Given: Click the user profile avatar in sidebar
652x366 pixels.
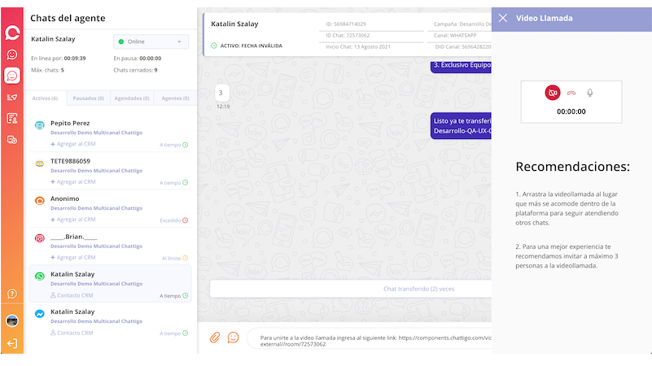Looking at the screenshot, I should (12, 320).
